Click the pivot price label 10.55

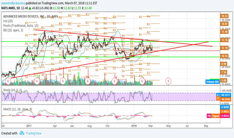(224, 56)
